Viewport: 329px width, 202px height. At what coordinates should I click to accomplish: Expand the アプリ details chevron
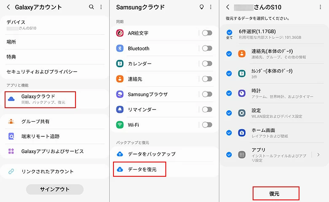(318, 155)
